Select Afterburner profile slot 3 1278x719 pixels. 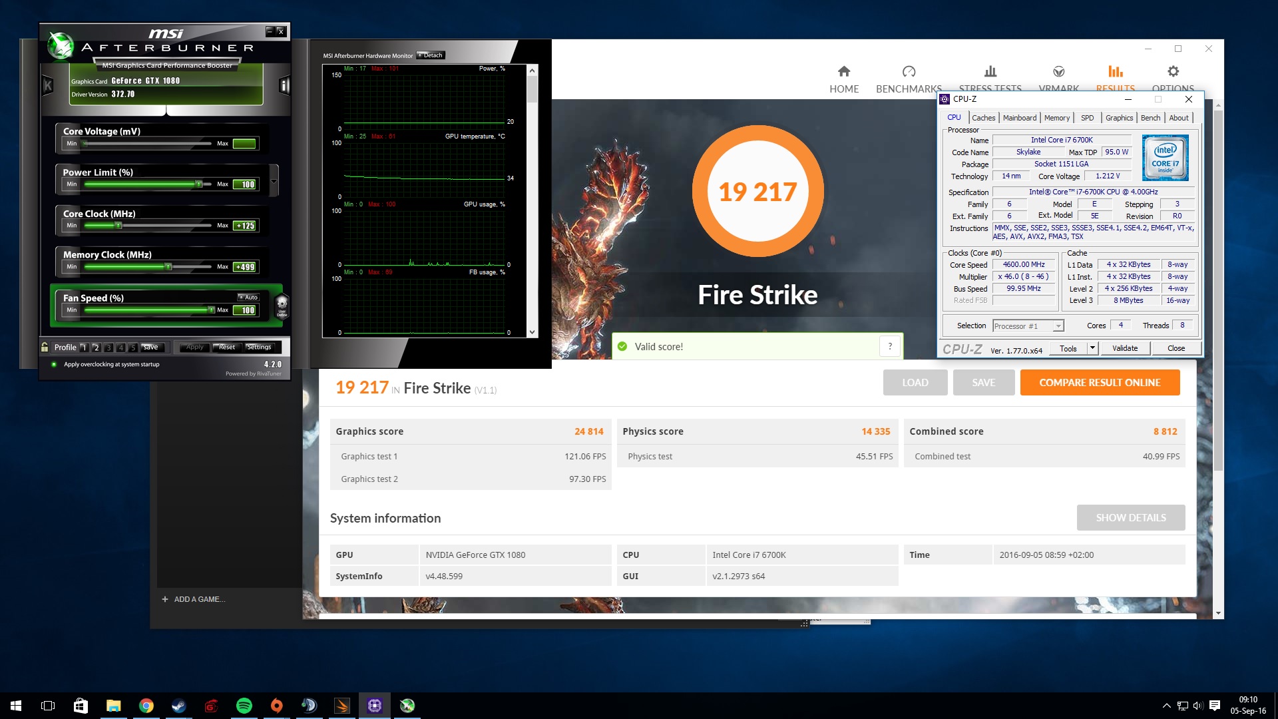(x=108, y=347)
